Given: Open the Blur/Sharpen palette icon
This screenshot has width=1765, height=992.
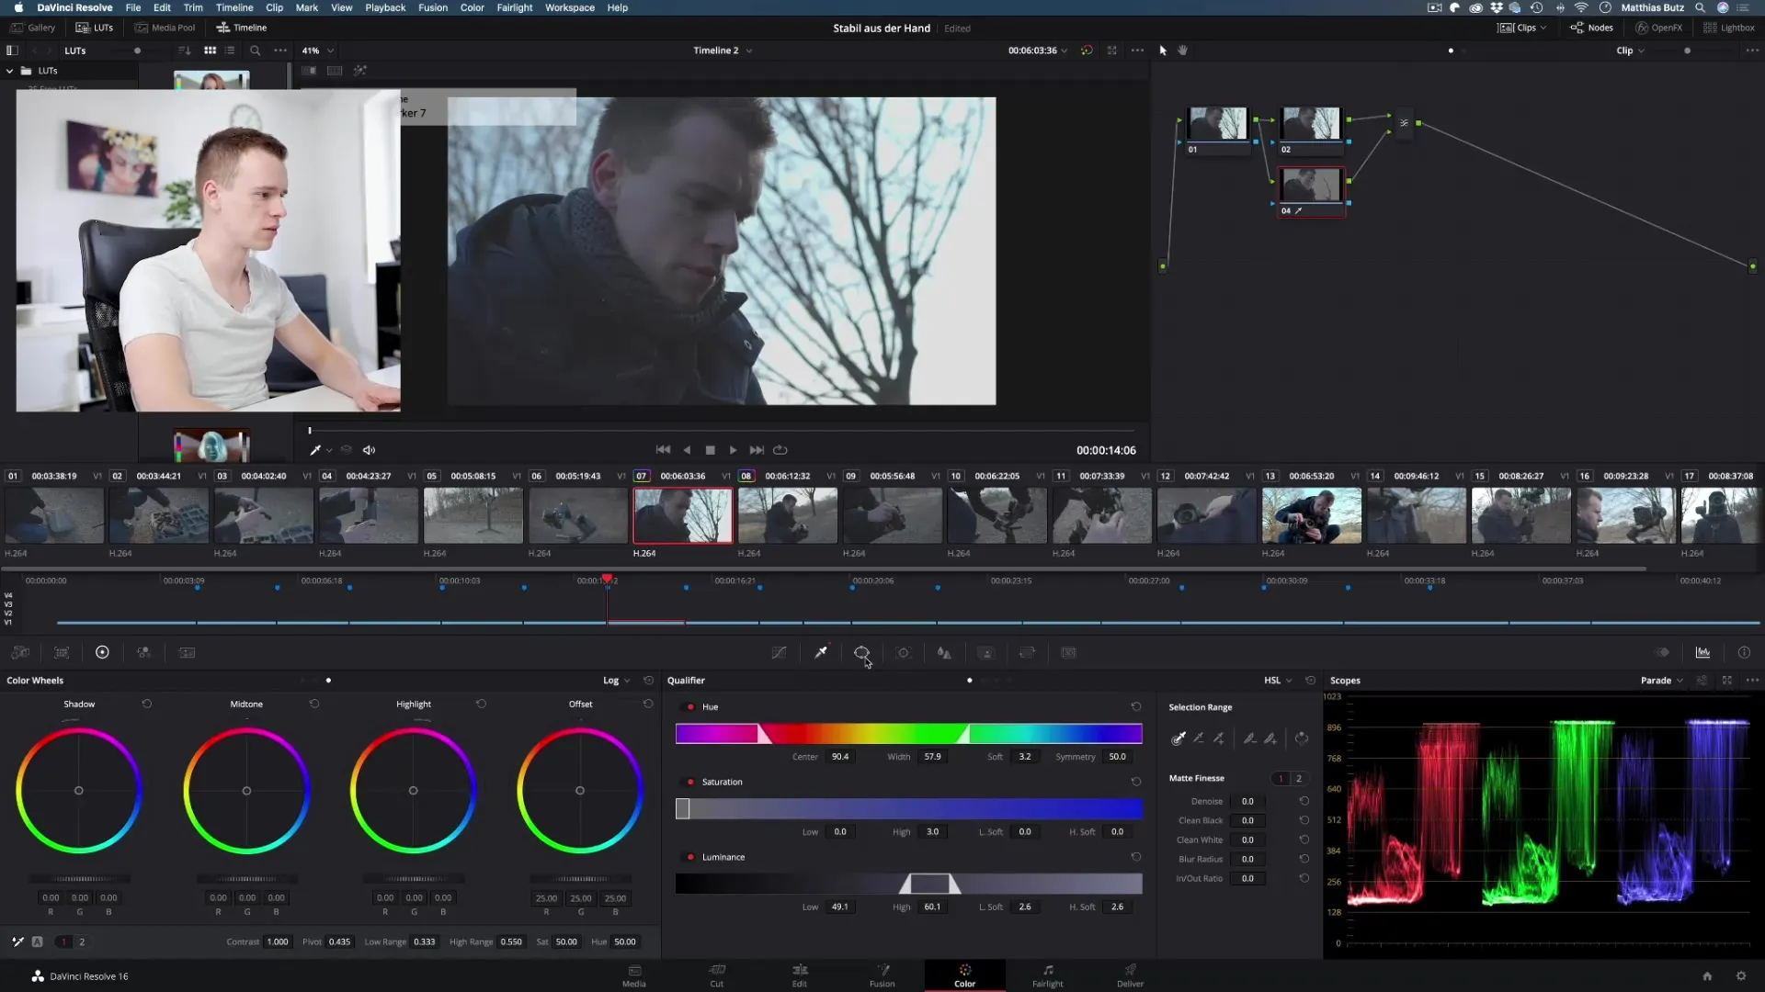Looking at the screenshot, I should 944,653.
